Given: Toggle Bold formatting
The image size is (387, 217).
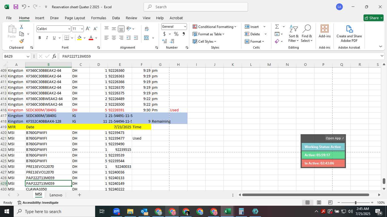Looking at the screenshot, I should 40,38.
